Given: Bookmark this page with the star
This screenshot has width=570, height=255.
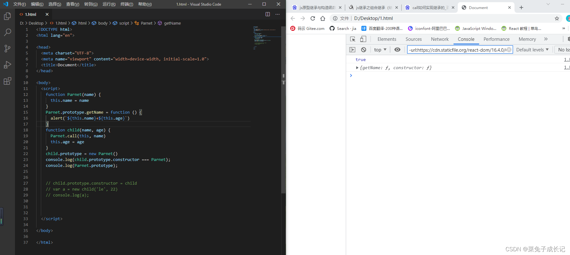Looking at the screenshot, I should [557, 18].
